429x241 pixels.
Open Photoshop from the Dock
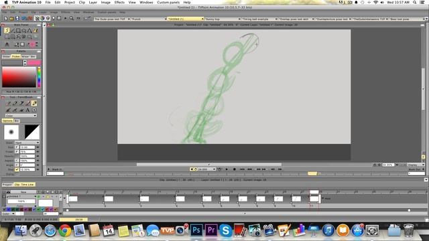196,230
